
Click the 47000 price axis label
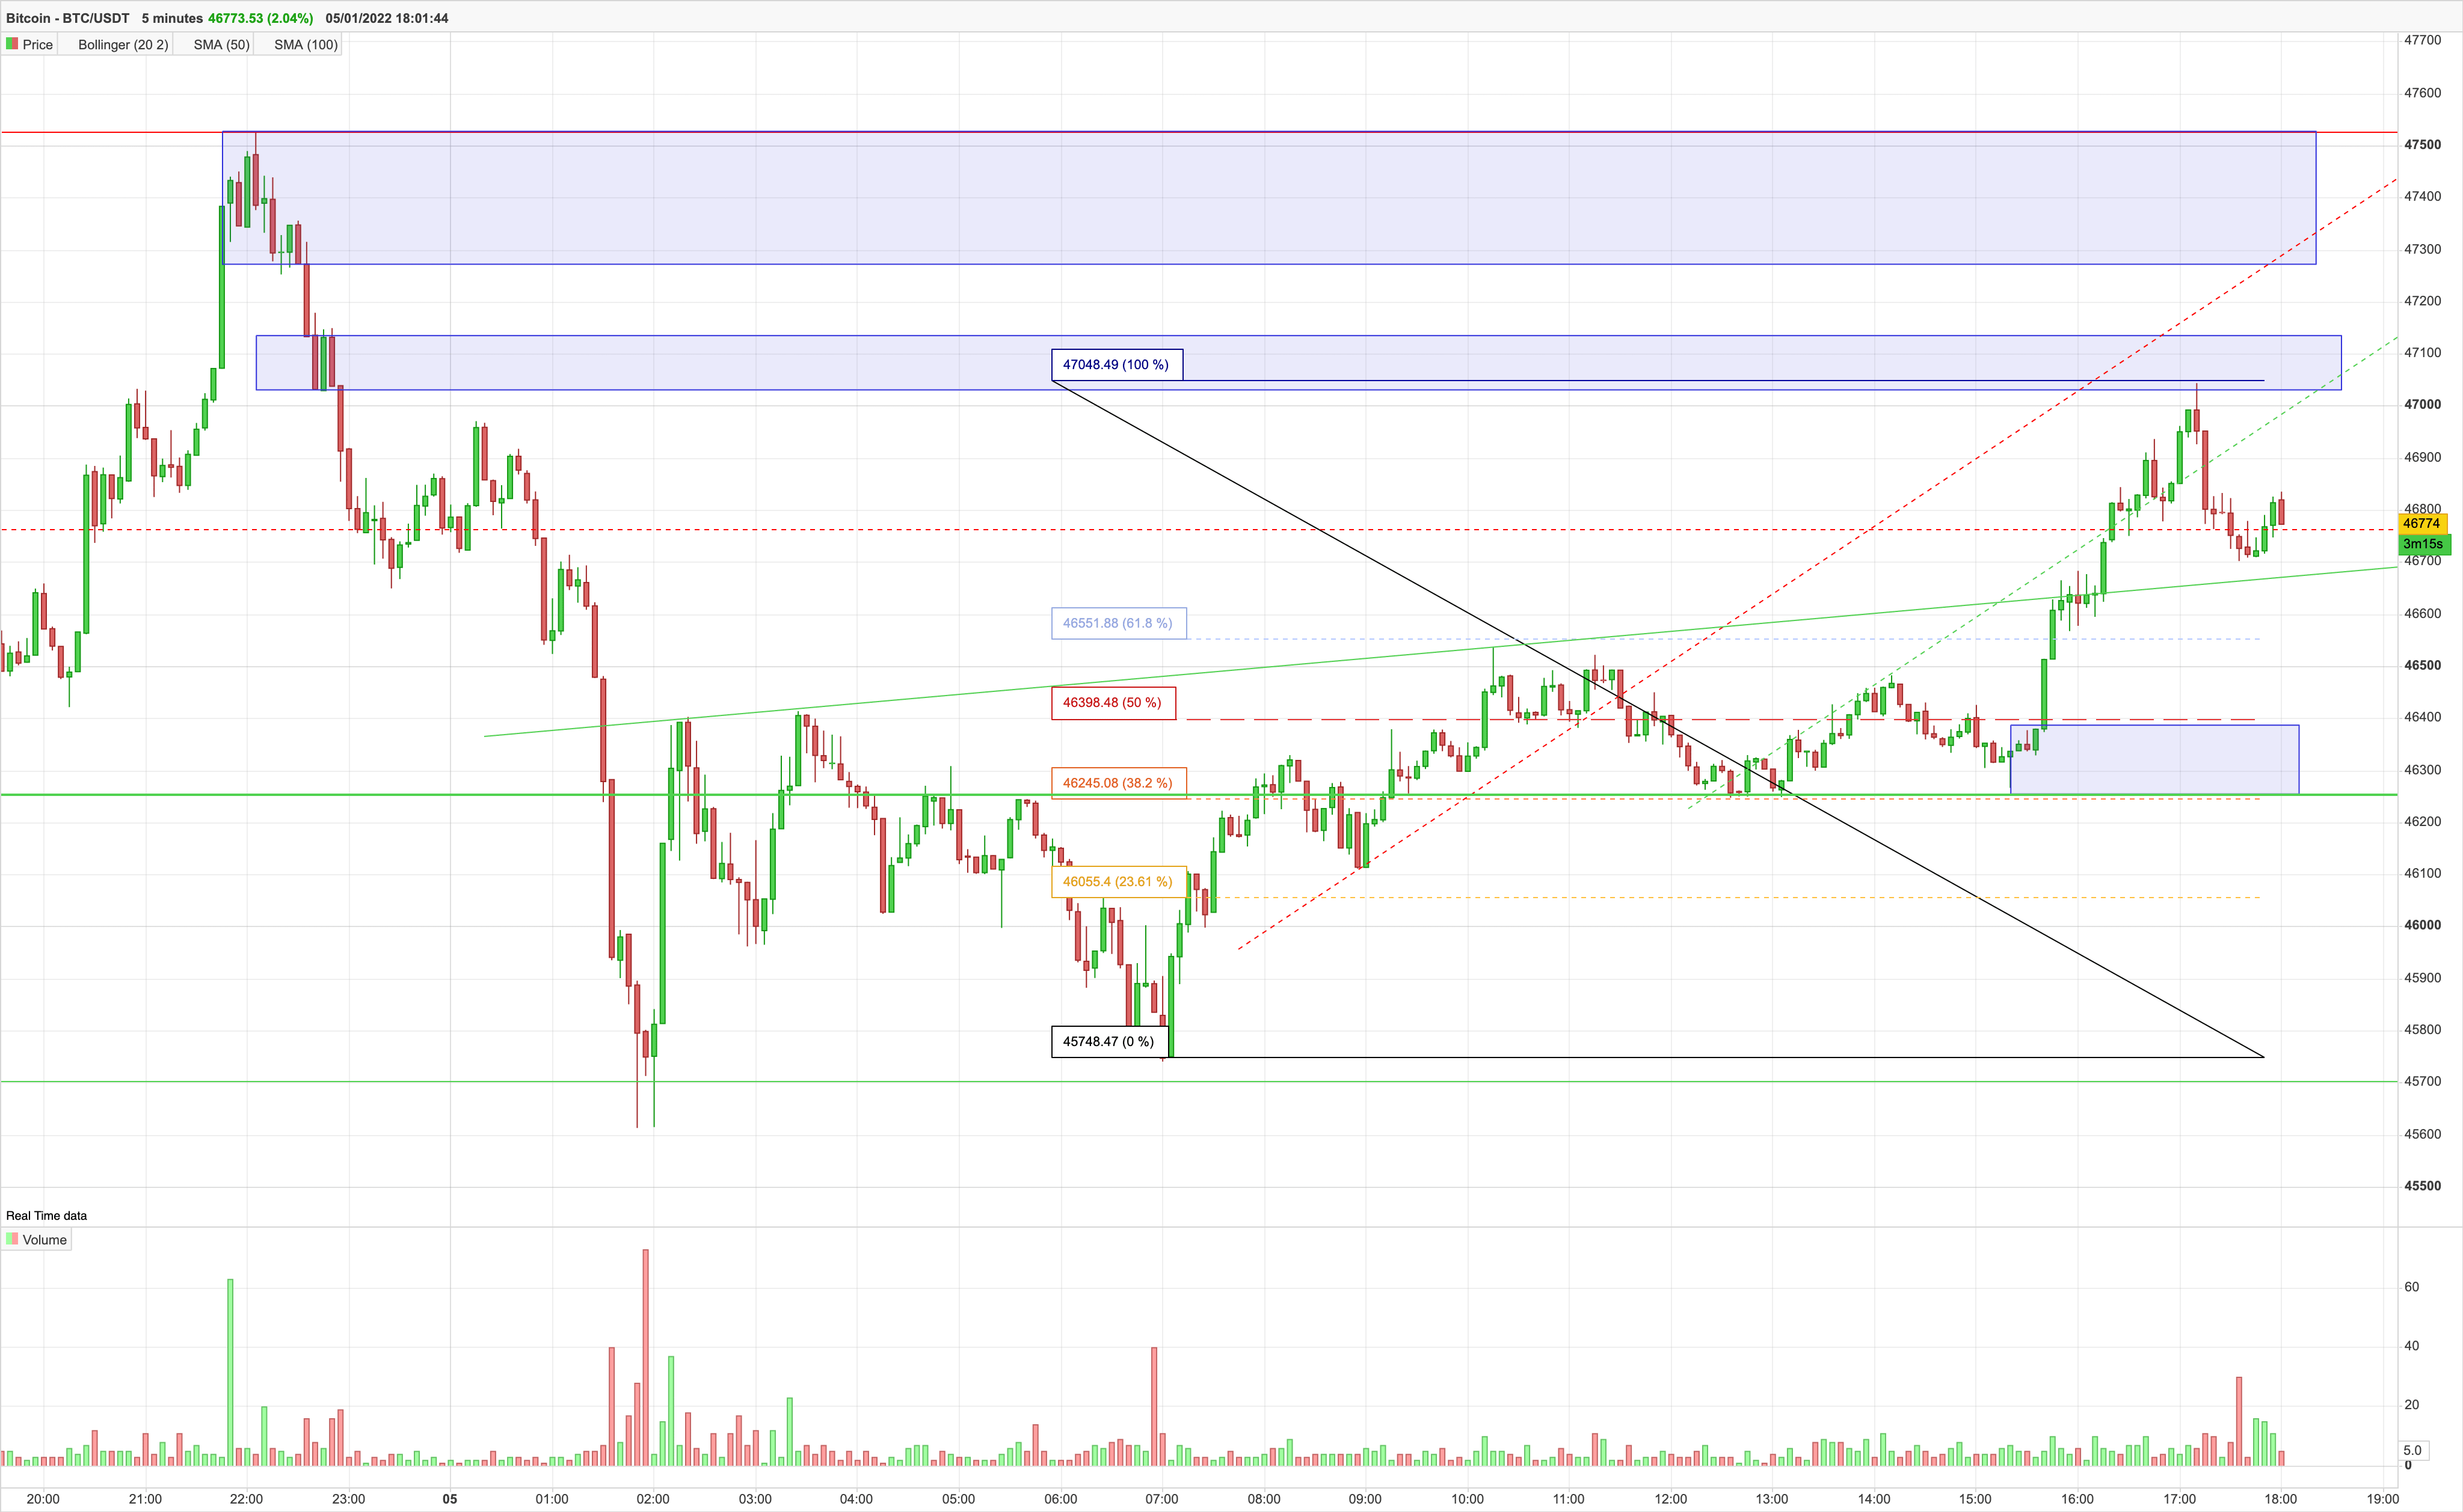pyautogui.click(x=2423, y=405)
